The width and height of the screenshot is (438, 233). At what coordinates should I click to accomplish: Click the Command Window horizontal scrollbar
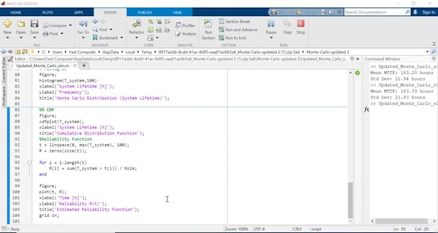point(401,221)
